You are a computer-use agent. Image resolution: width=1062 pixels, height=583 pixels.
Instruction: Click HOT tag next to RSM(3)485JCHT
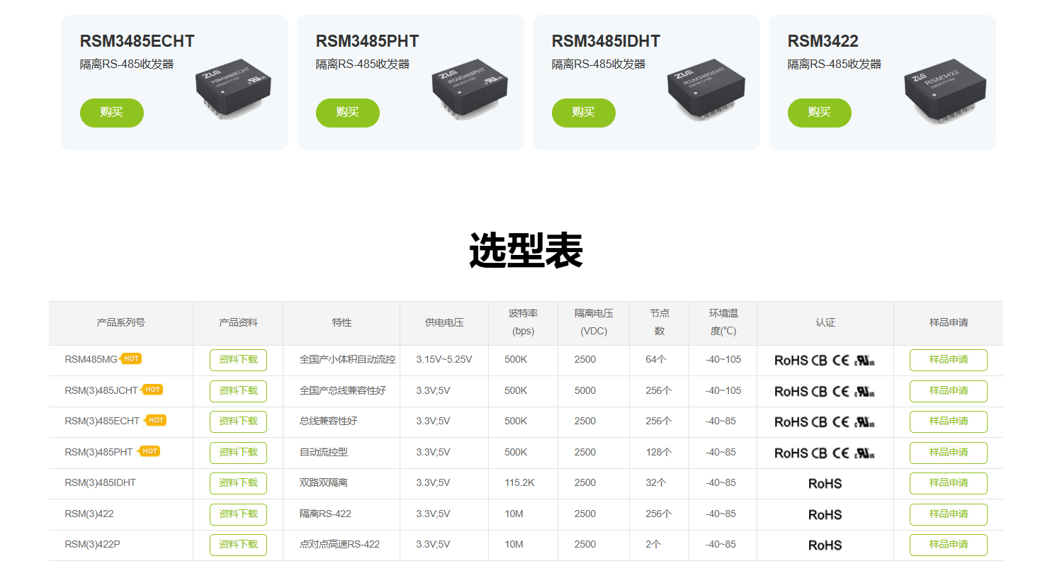coord(152,390)
